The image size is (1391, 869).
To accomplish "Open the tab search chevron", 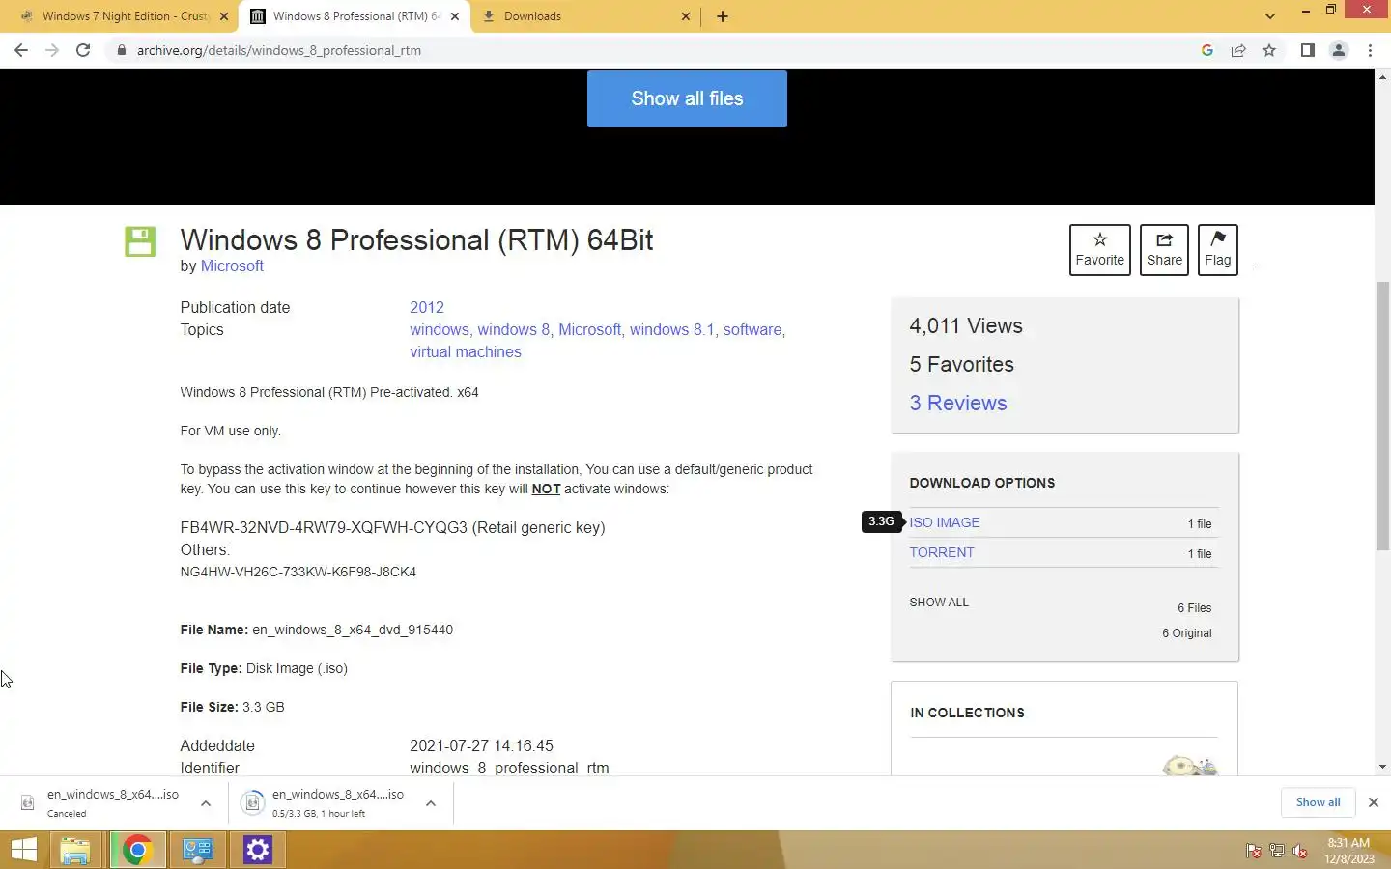I will pyautogui.click(x=1270, y=16).
